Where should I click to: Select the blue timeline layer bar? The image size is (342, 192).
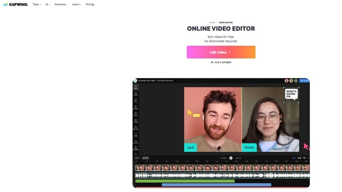[x=216, y=185]
